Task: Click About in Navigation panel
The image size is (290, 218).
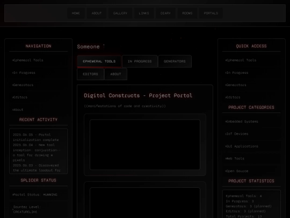Action: click(39, 110)
